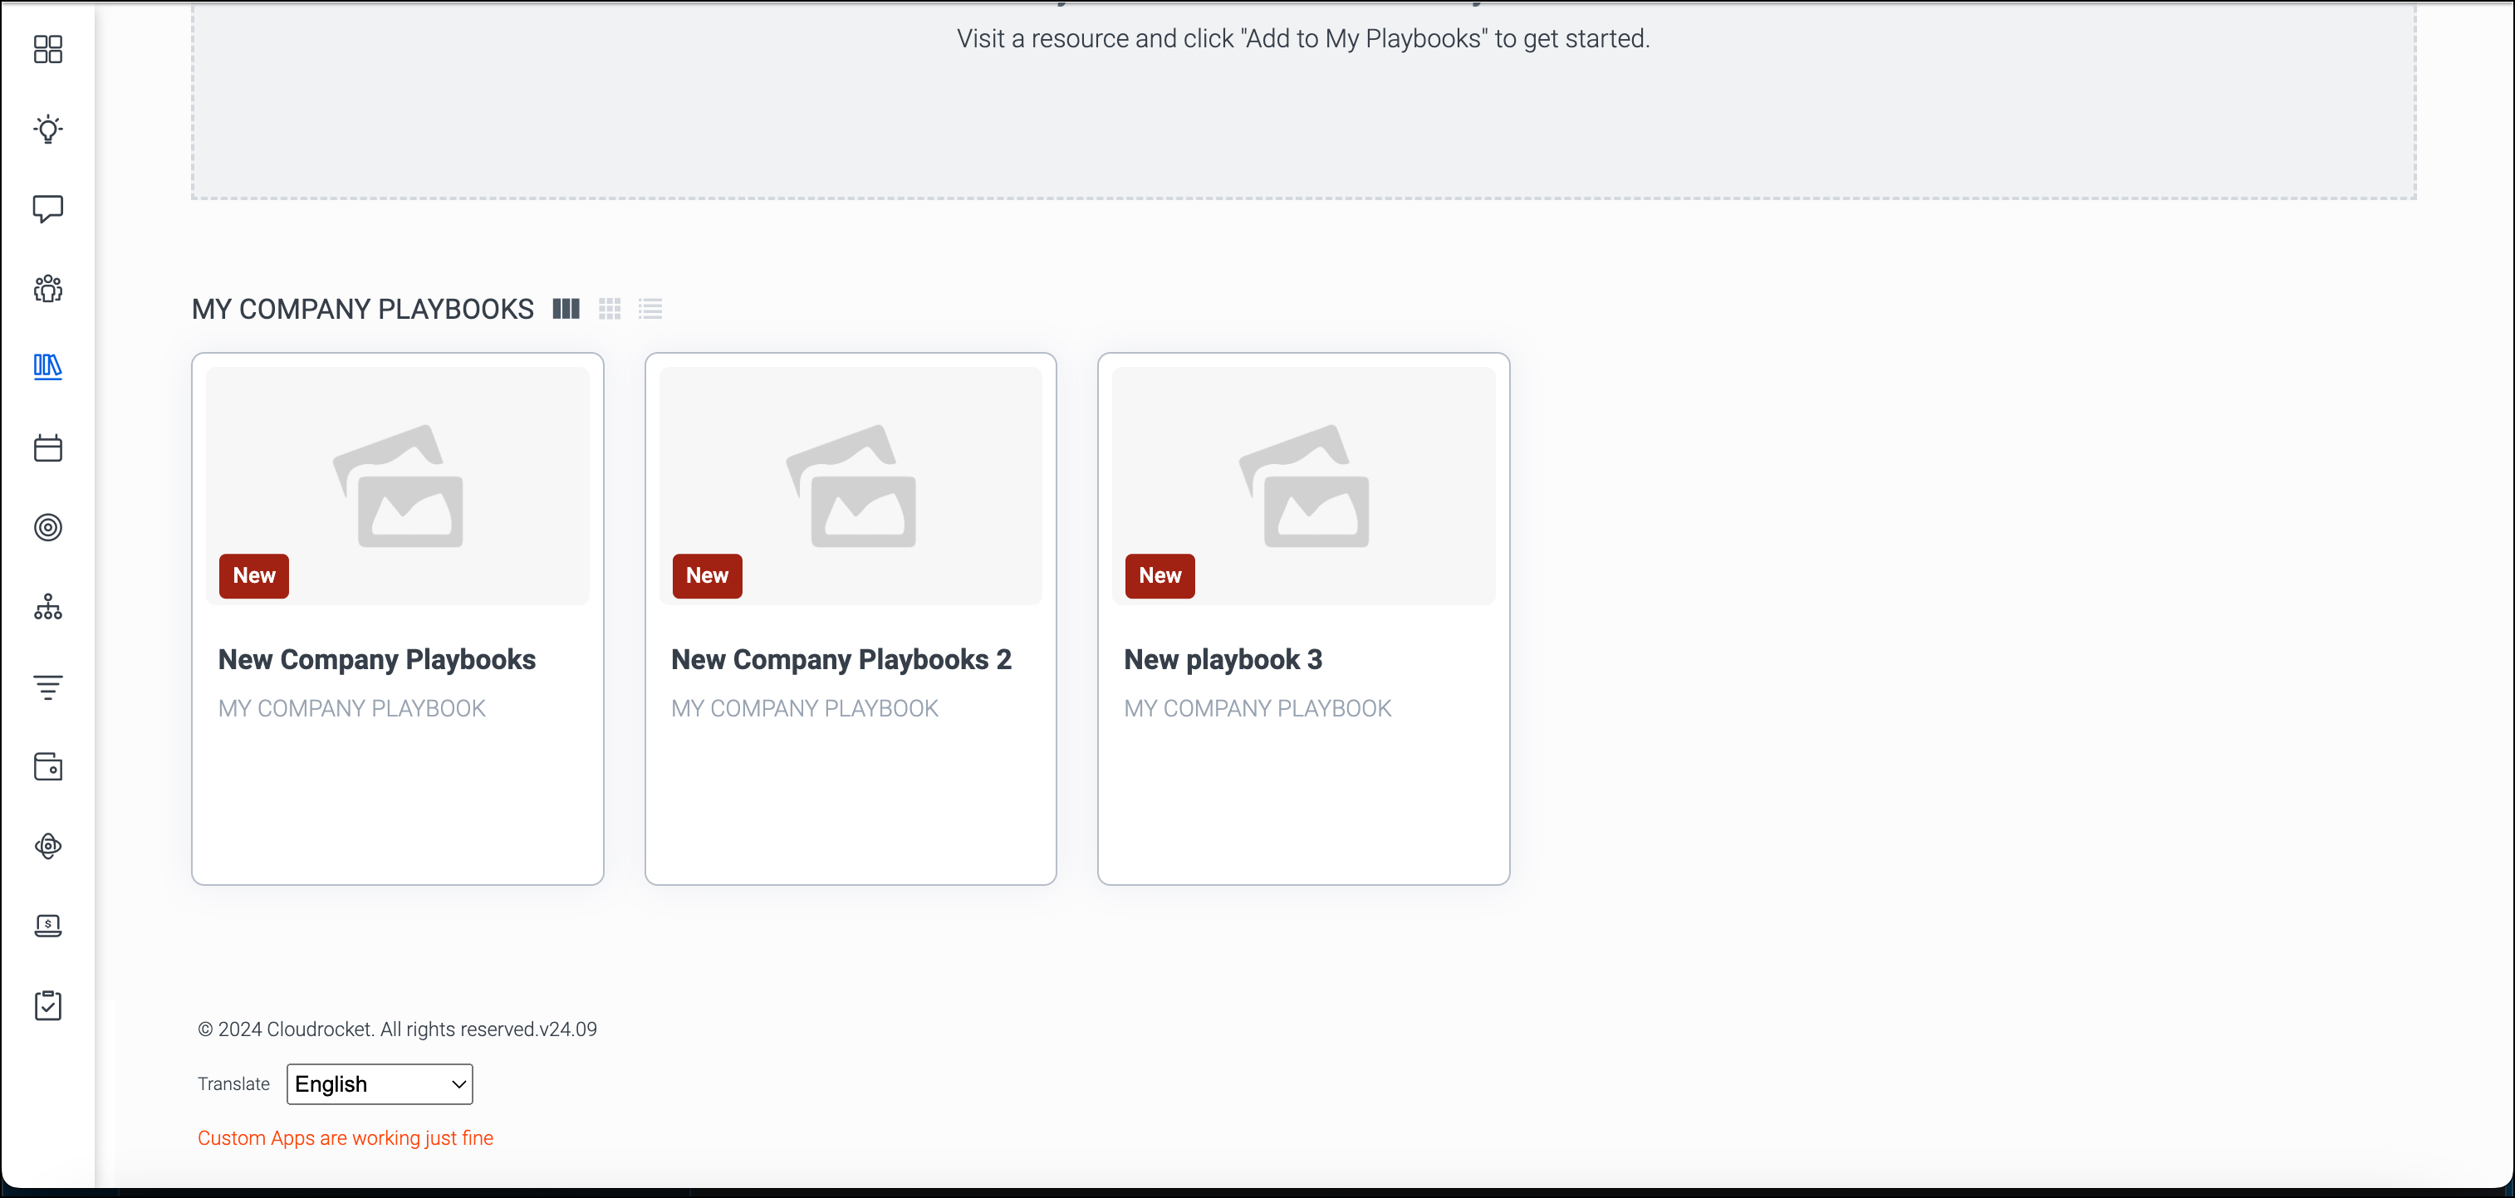Open the filter lines icon in sidebar
Viewport: 2515px width, 1198px height.
48,687
